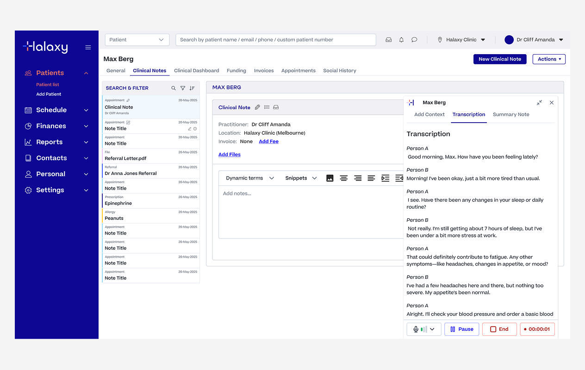This screenshot has width=585, height=370.
Task: Open the Dynamic terms dropdown
Action: pyautogui.click(x=250, y=178)
